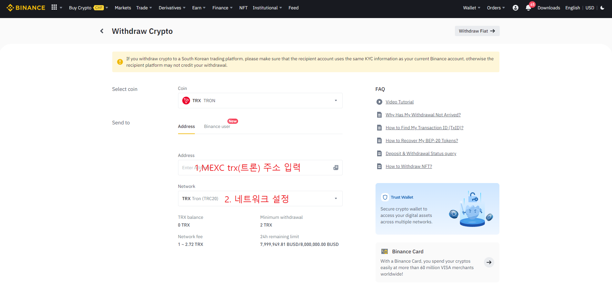Click document icon beside Deposit & Withdrawal Status
The height and width of the screenshot is (301, 612).
pos(379,153)
